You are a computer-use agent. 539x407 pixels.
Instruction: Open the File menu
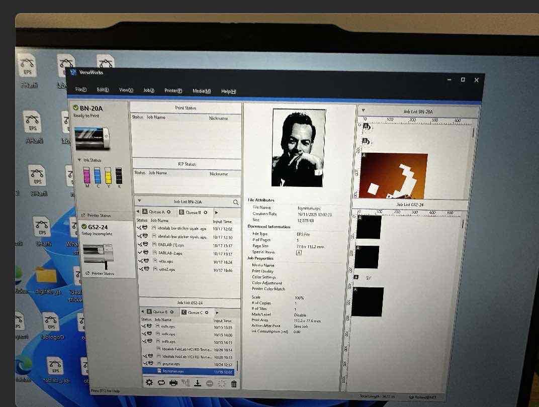[x=81, y=89]
